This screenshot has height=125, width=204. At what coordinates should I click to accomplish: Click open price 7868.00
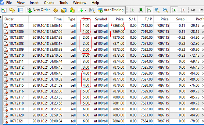pyautogui.click(x=118, y=26)
